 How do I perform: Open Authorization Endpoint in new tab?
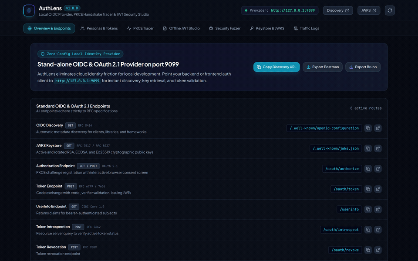pos(378,169)
